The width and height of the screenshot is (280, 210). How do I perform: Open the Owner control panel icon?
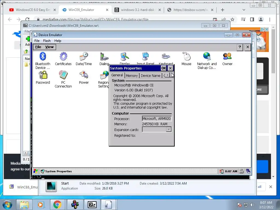click(x=227, y=59)
